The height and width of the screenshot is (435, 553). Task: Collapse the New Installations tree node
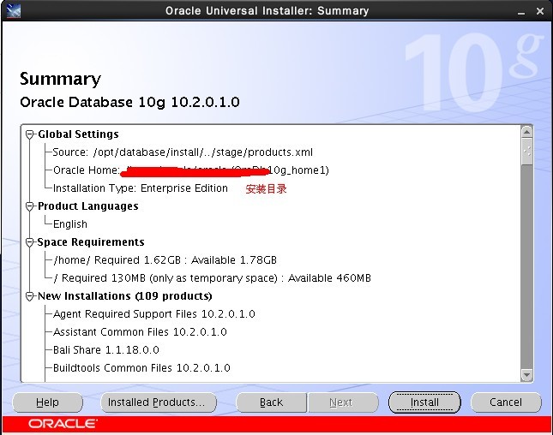coord(30,296)
